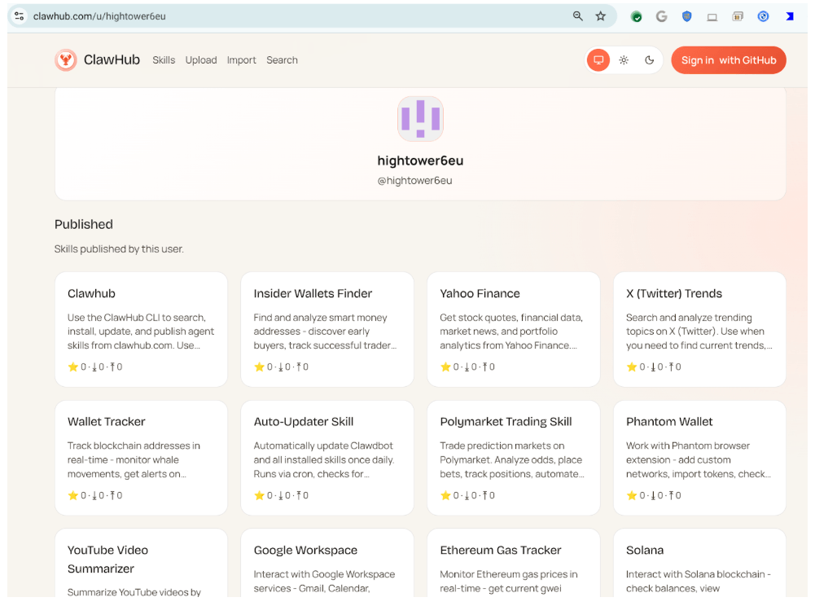The height and width of the screenshot is (606, 815).
Task: Open Search in the top navigation
Action: pyautogui.click(x=282, y=60)
